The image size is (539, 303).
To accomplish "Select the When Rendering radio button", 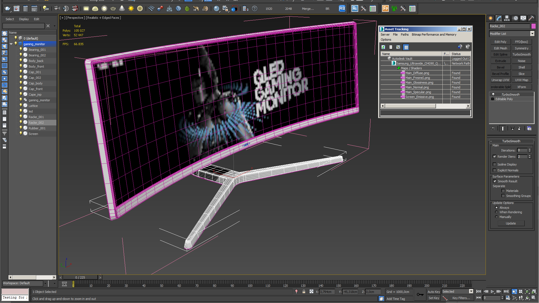I will pos(496,212).
